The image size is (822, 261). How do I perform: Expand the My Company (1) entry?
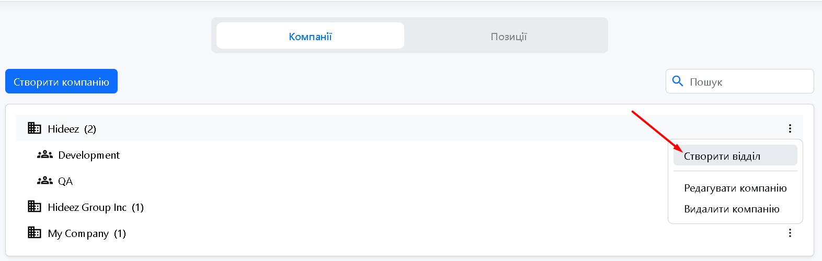[x=86, y=233]
